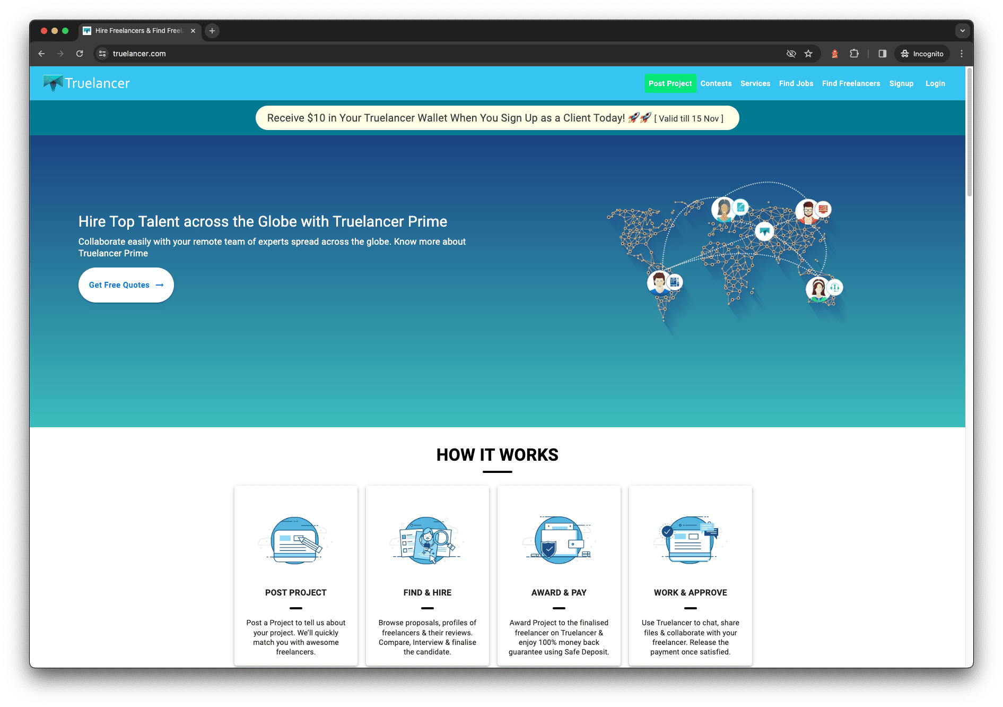Open the Incognito profile menu
The width and height of the screenshot is (1003, 707).
(922, 54)
